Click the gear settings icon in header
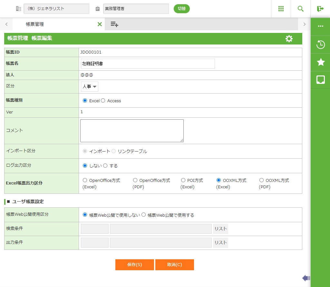The image size is (330, 287). [x=289, y=39]
